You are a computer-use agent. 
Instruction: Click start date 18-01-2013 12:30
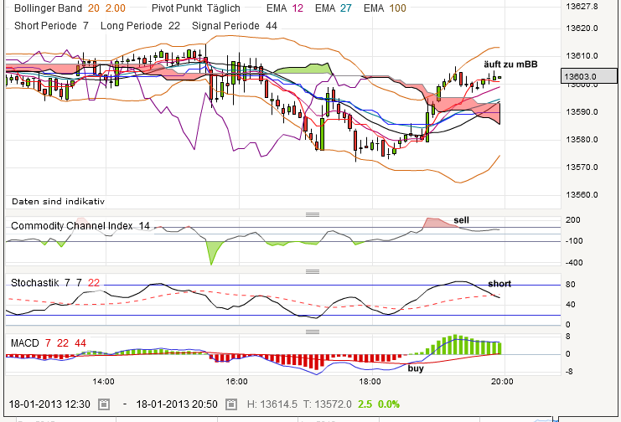click(x=49, y=404)
